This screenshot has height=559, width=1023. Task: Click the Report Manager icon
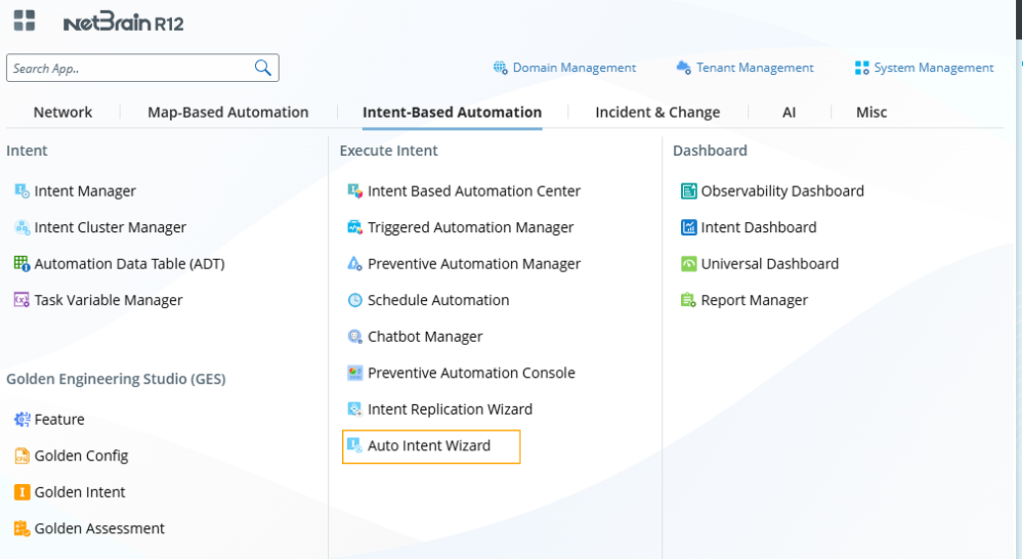click(689, 300)
